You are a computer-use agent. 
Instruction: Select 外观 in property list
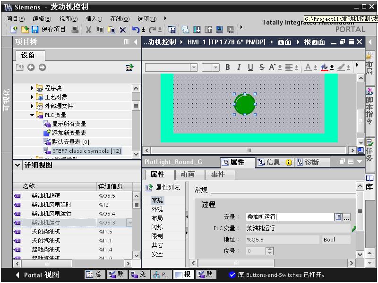tap(157, 209)
